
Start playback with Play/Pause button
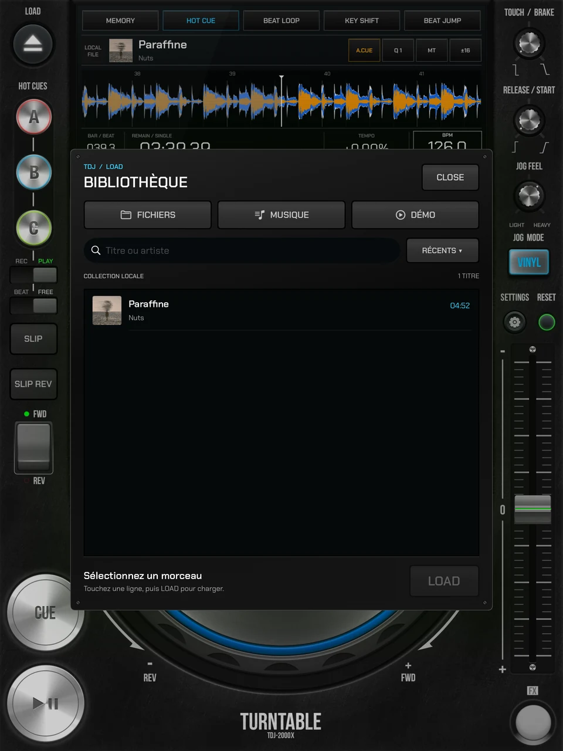pyautogui.click(x=46, y=703)
